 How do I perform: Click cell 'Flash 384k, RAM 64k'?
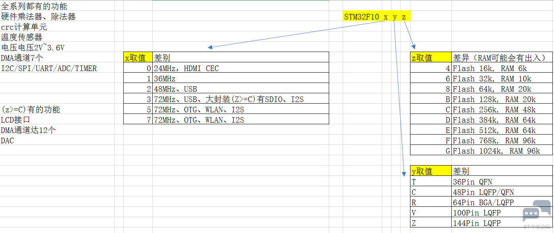coord(502,119)
